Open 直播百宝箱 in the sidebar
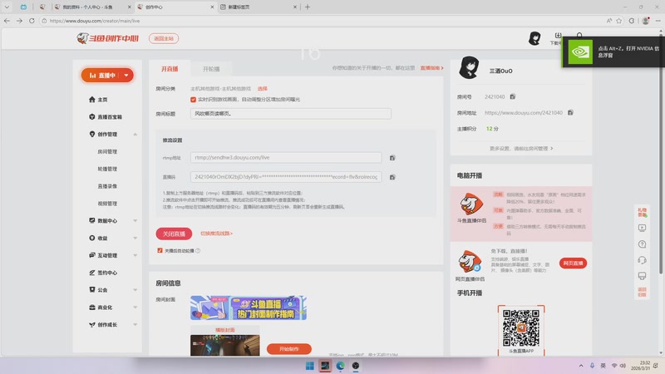The height and width of the screenshot is (374, 665). 106,116
